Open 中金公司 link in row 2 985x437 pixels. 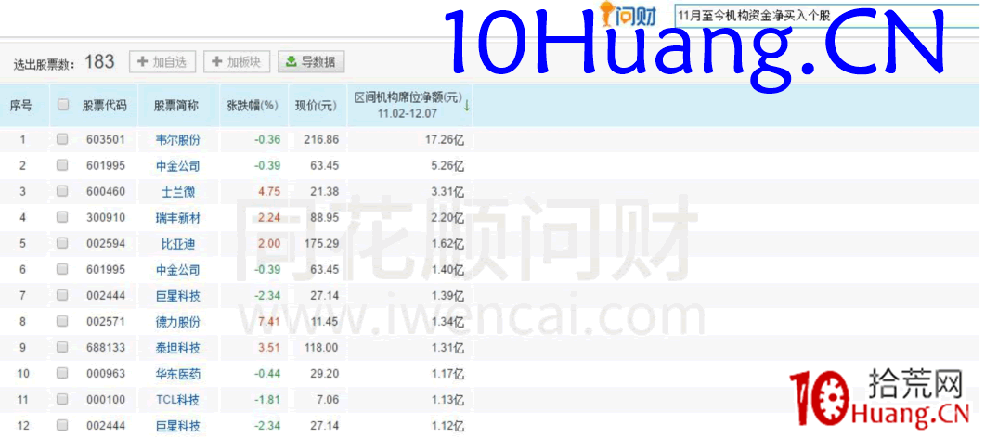click(177, 166)
